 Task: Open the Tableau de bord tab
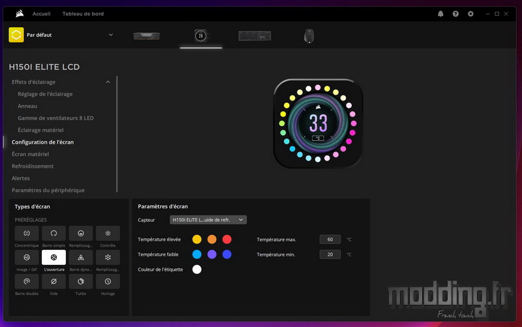click(83, 14)
